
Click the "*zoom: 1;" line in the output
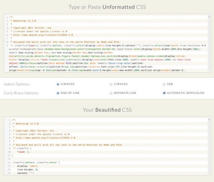pos(23,152)
